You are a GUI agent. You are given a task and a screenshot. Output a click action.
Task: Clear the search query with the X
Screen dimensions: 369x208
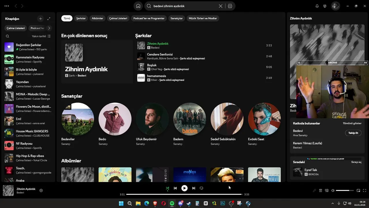point(221,6)
